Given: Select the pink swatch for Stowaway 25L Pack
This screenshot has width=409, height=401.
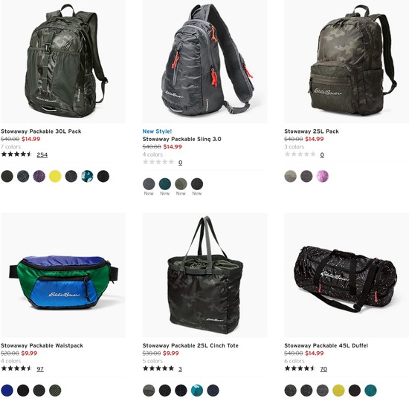Looking at the screenshot, I should click(x=323, y=176).
